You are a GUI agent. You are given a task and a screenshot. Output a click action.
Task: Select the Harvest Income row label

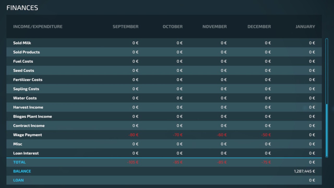28,107
